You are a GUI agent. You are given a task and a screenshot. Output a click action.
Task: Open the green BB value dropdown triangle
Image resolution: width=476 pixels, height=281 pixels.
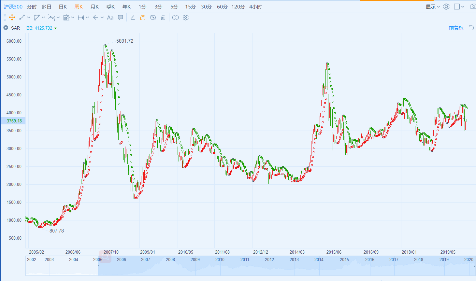pos(55,28)
